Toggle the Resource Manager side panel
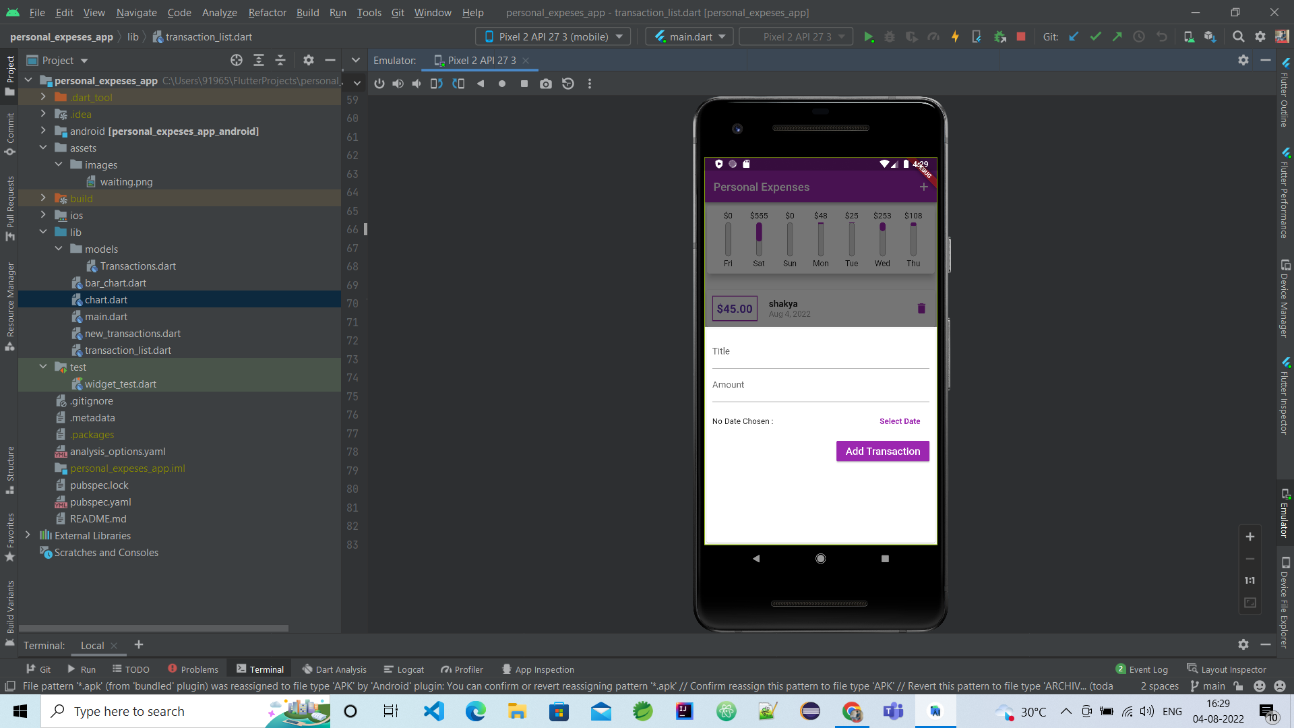 tap(10, 307)
